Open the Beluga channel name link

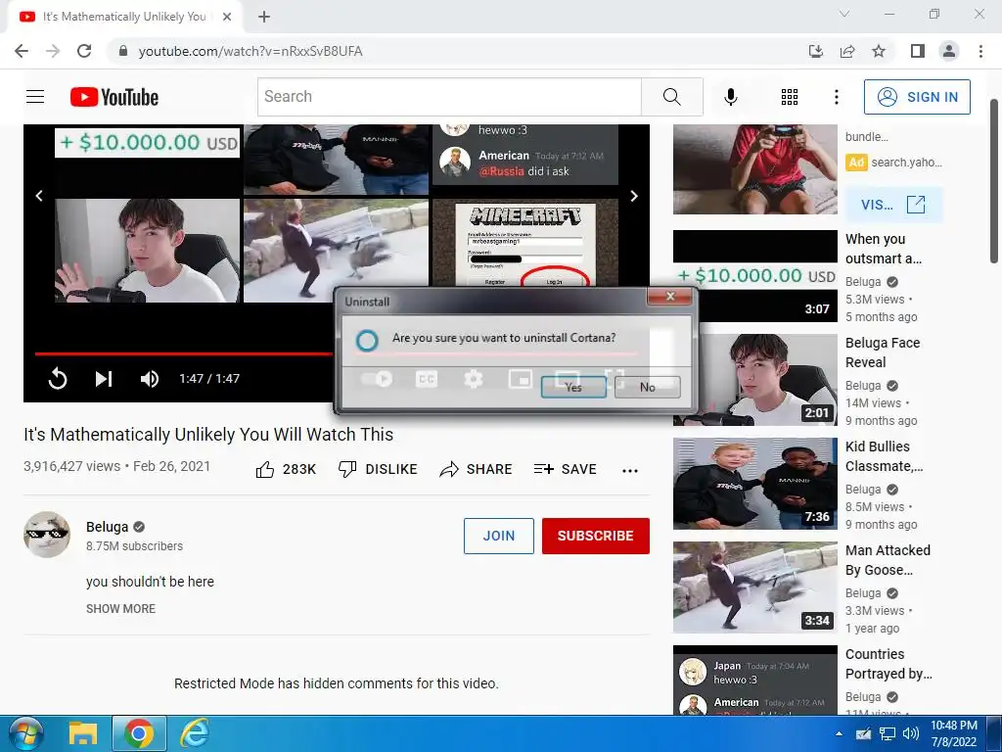(108, 527)
